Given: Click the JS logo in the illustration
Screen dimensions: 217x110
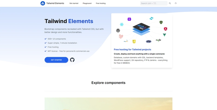Looking at the screenshot, I should pos(134,42).
